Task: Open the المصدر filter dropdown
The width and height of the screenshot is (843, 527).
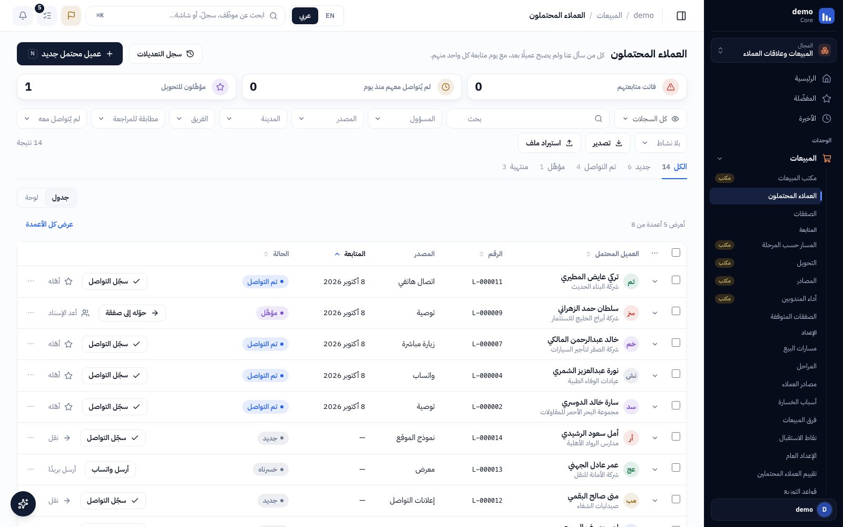Action: point(328,119)
